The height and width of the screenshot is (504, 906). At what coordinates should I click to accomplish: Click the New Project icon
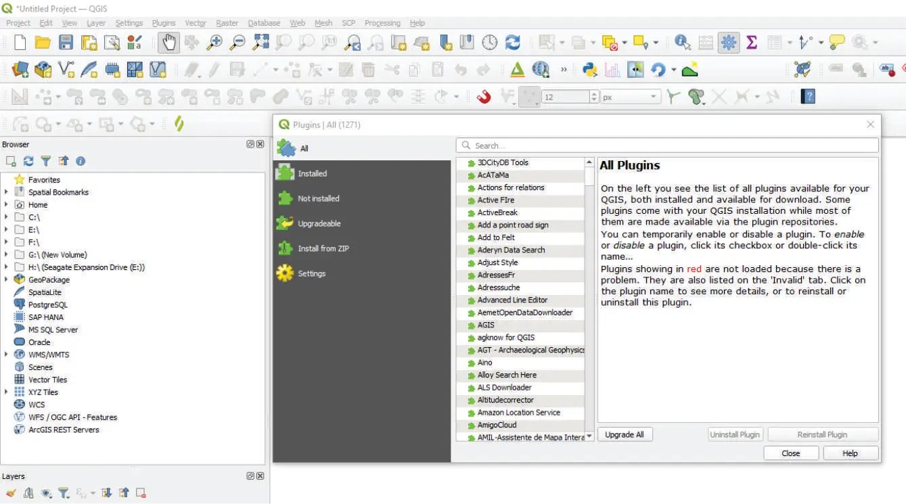20,43
